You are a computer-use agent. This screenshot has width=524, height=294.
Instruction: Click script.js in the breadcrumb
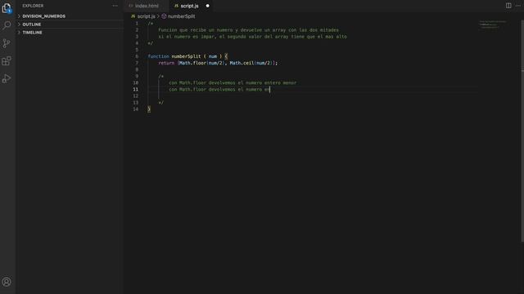click(x=146, y=16)
